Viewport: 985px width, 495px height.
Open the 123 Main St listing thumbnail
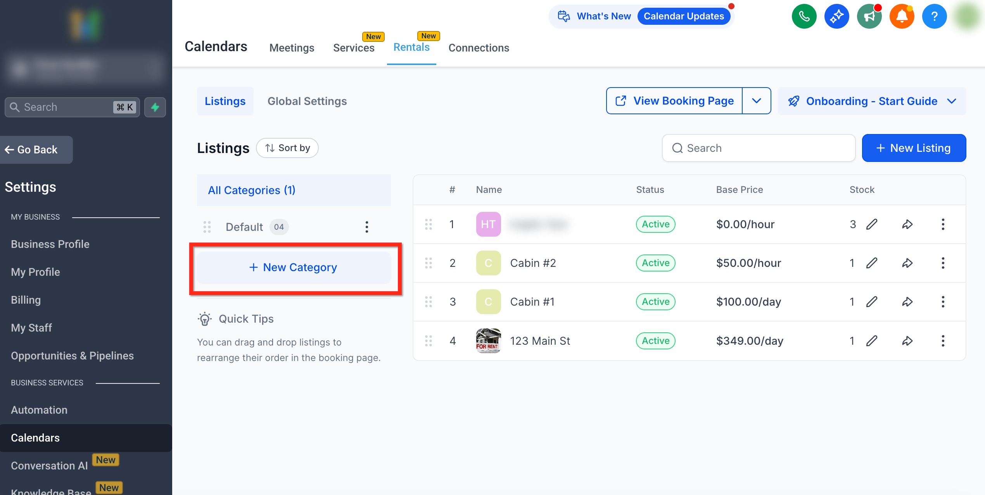(488, 341)
